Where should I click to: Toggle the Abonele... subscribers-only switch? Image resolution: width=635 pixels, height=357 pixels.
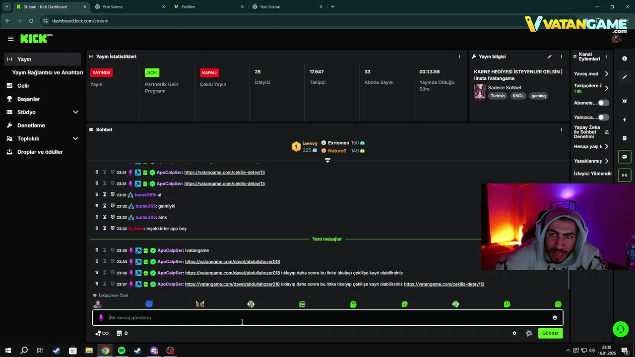pos(603,103)
